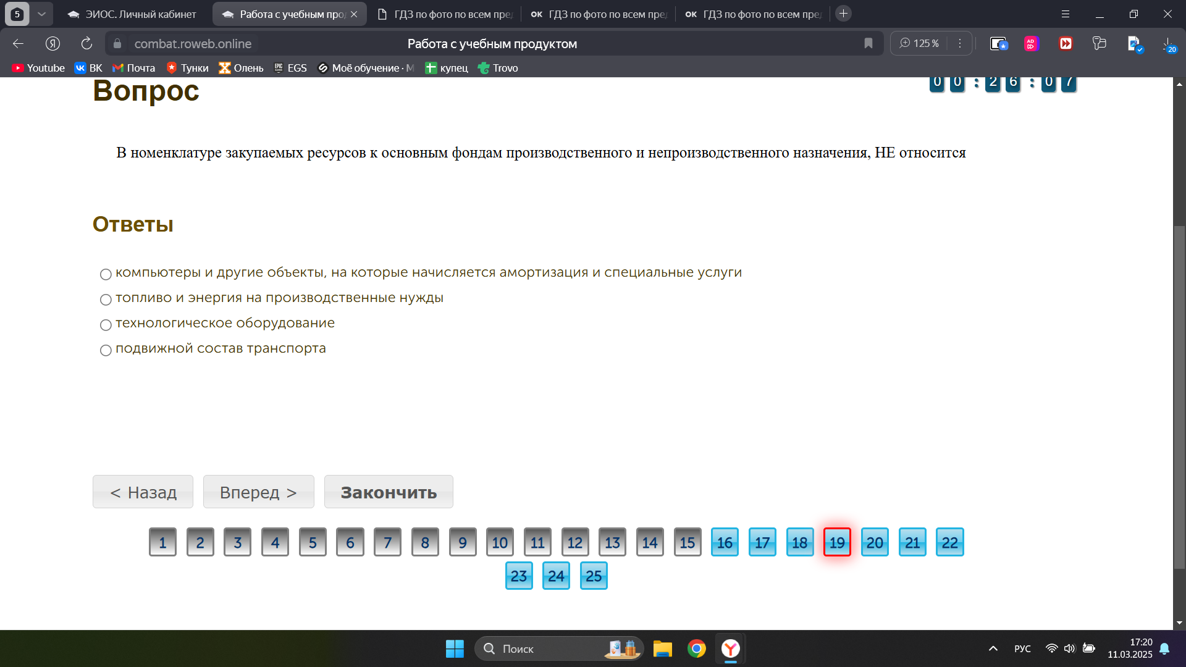This screenshot has width=1186, height=667.
Task: Launch Google Chrome from the taskbar
Action: [697, 648]
